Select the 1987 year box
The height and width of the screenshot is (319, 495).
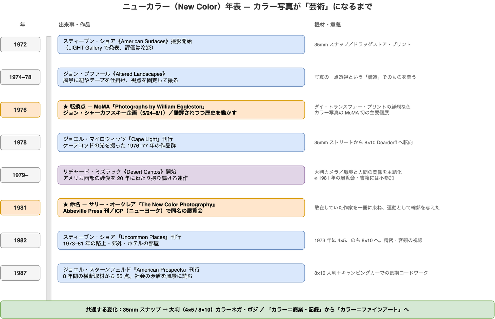(x=20, y=273)
